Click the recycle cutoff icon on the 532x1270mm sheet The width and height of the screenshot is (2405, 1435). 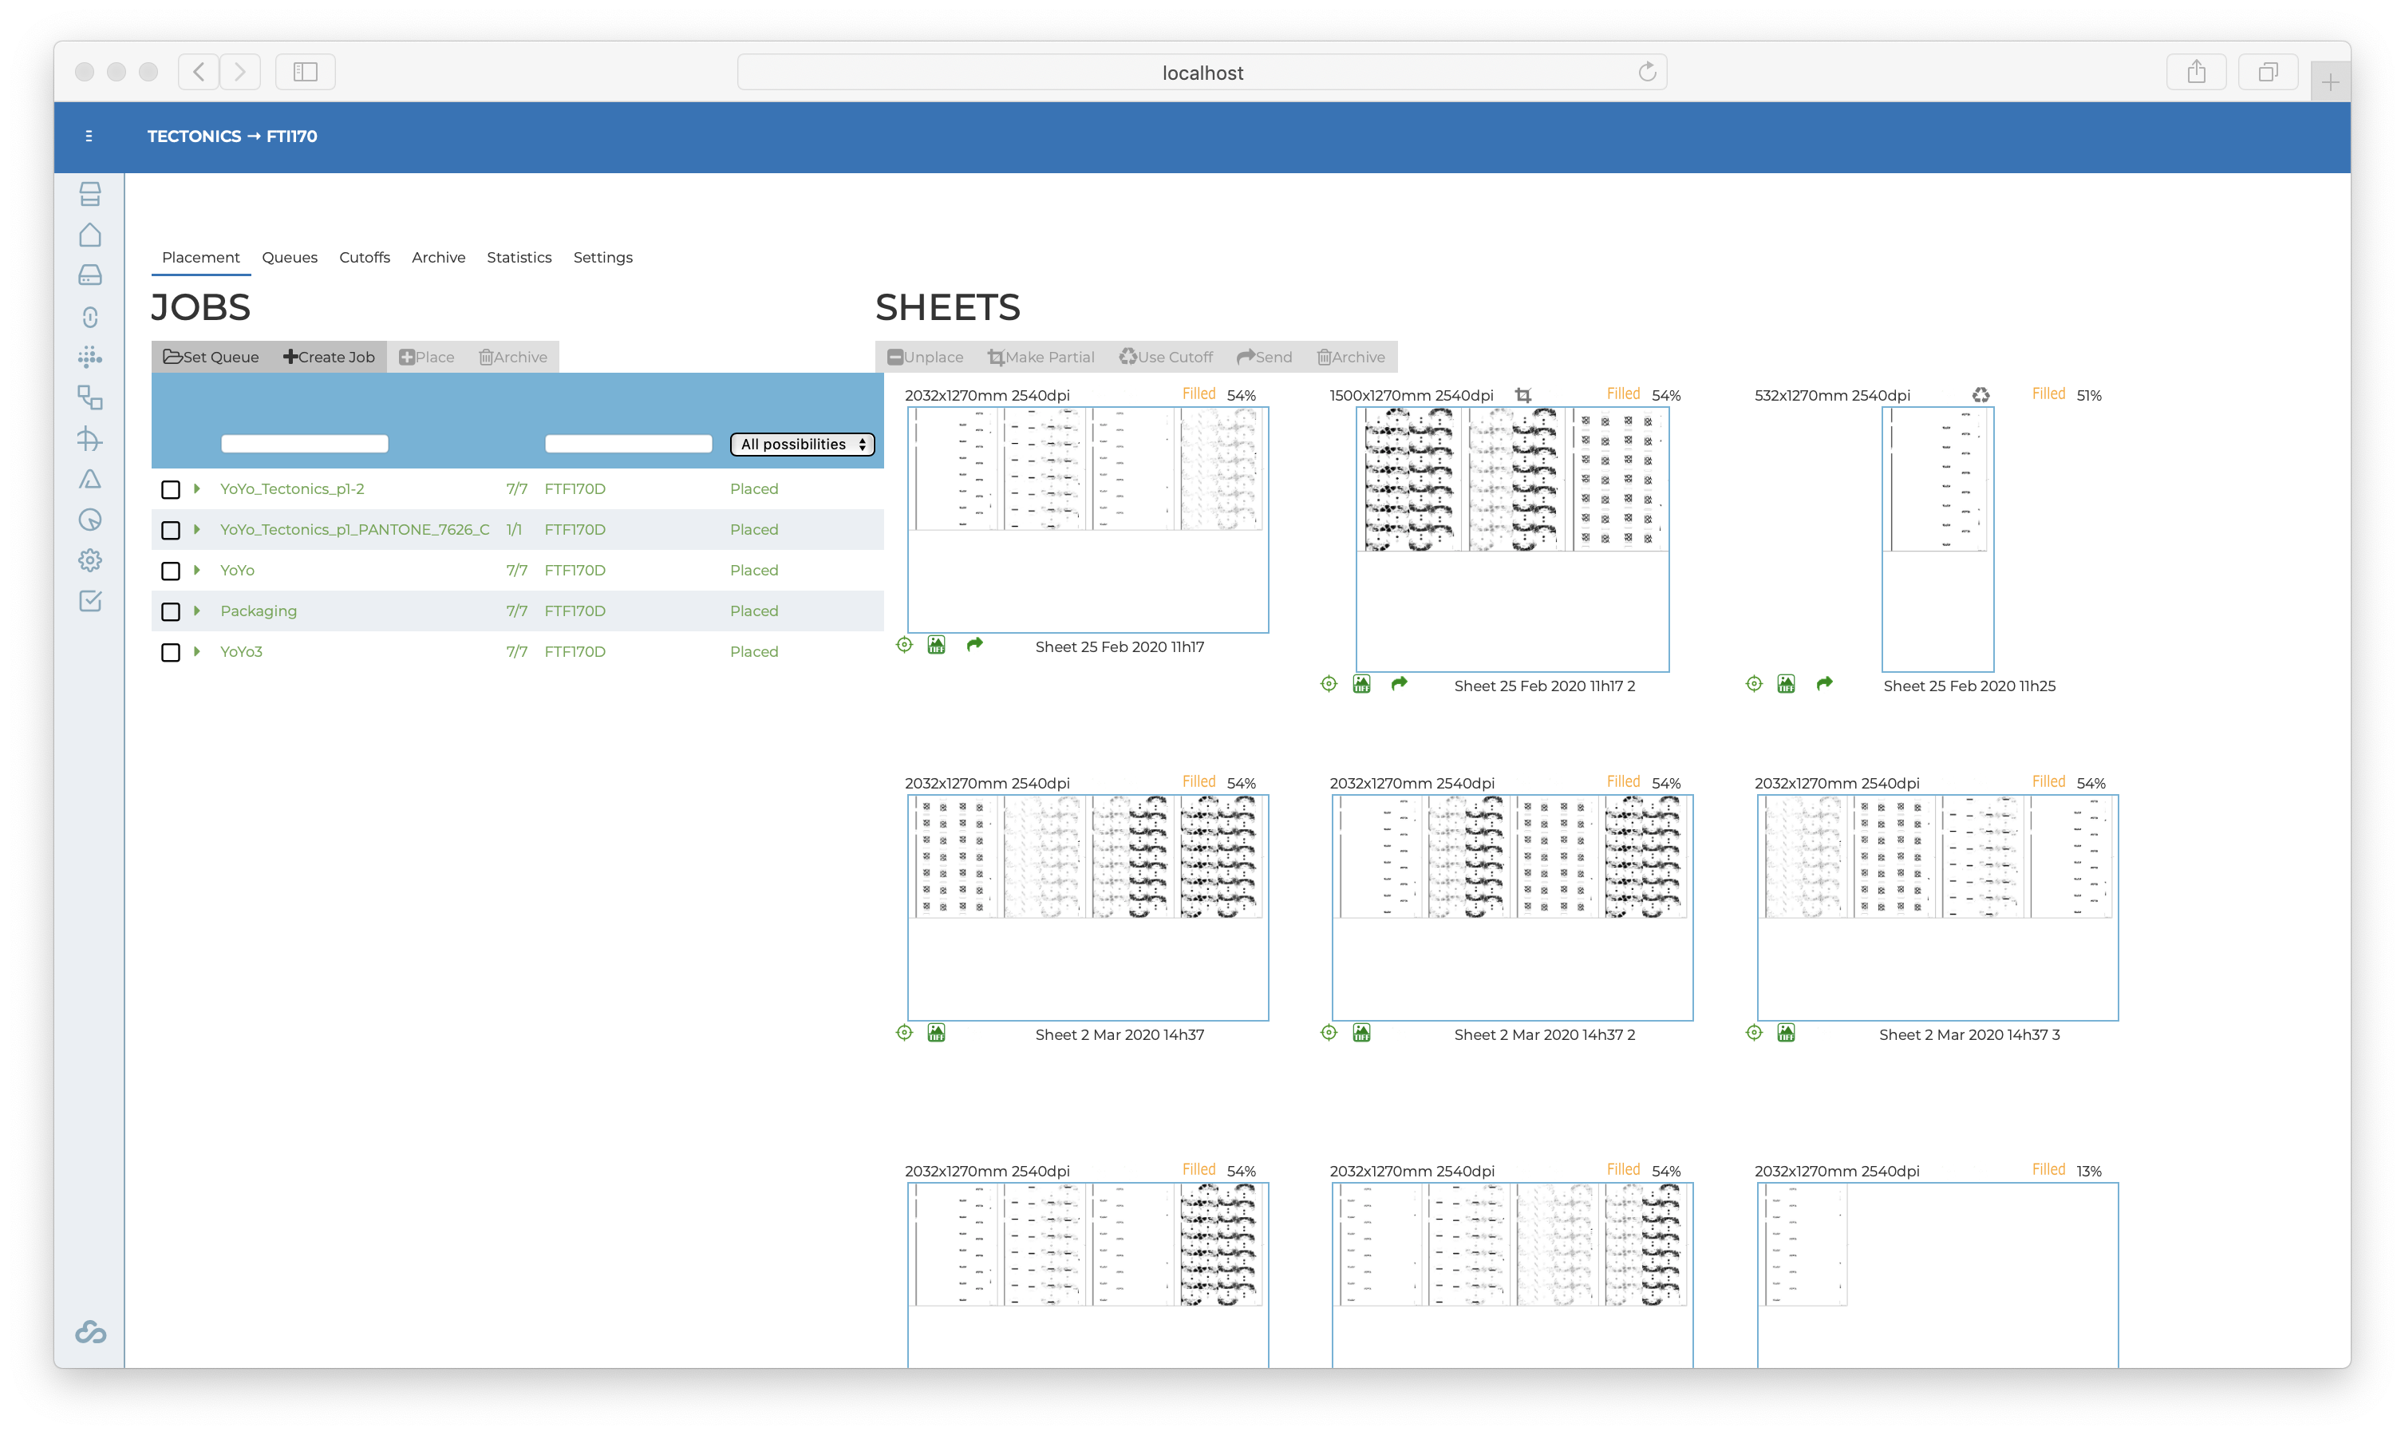[1980, 394]
